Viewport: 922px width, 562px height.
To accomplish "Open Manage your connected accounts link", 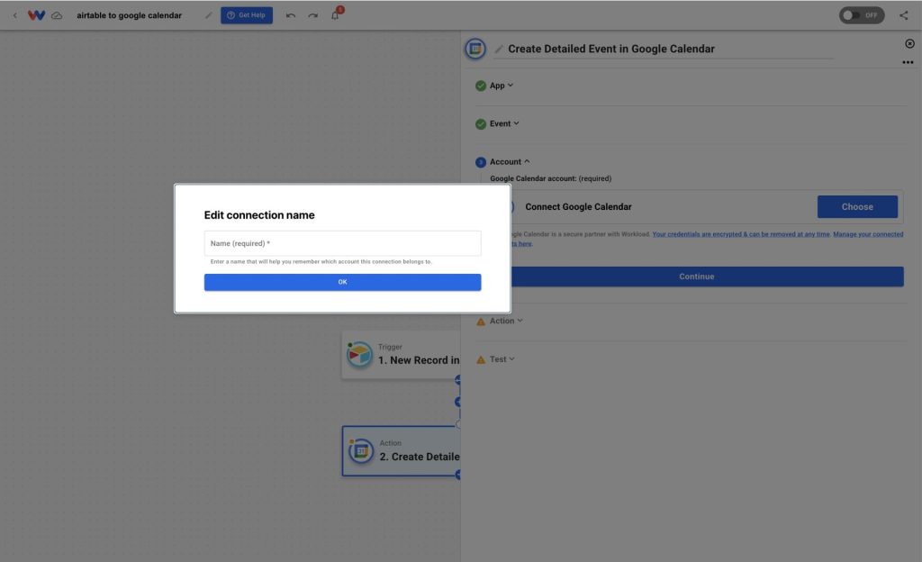I will click(x=868, y=234).
